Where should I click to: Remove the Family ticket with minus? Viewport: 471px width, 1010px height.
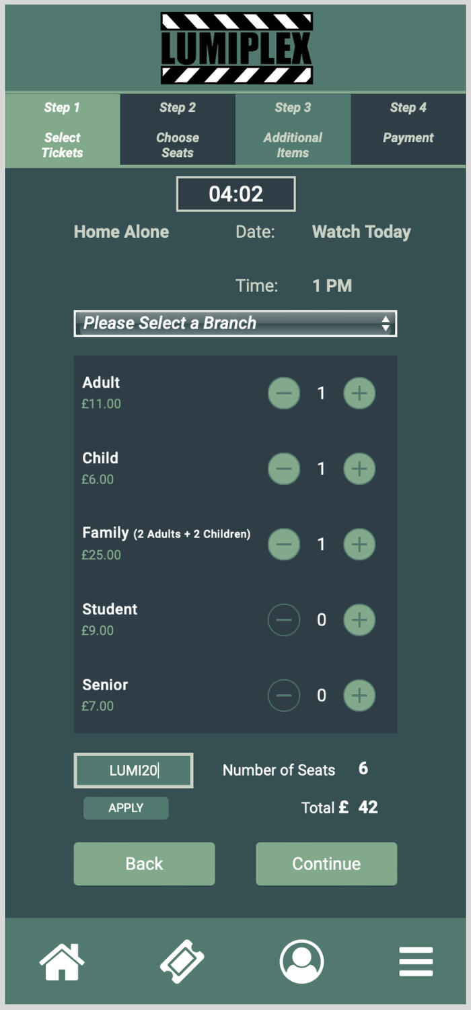tap(284, 544)
